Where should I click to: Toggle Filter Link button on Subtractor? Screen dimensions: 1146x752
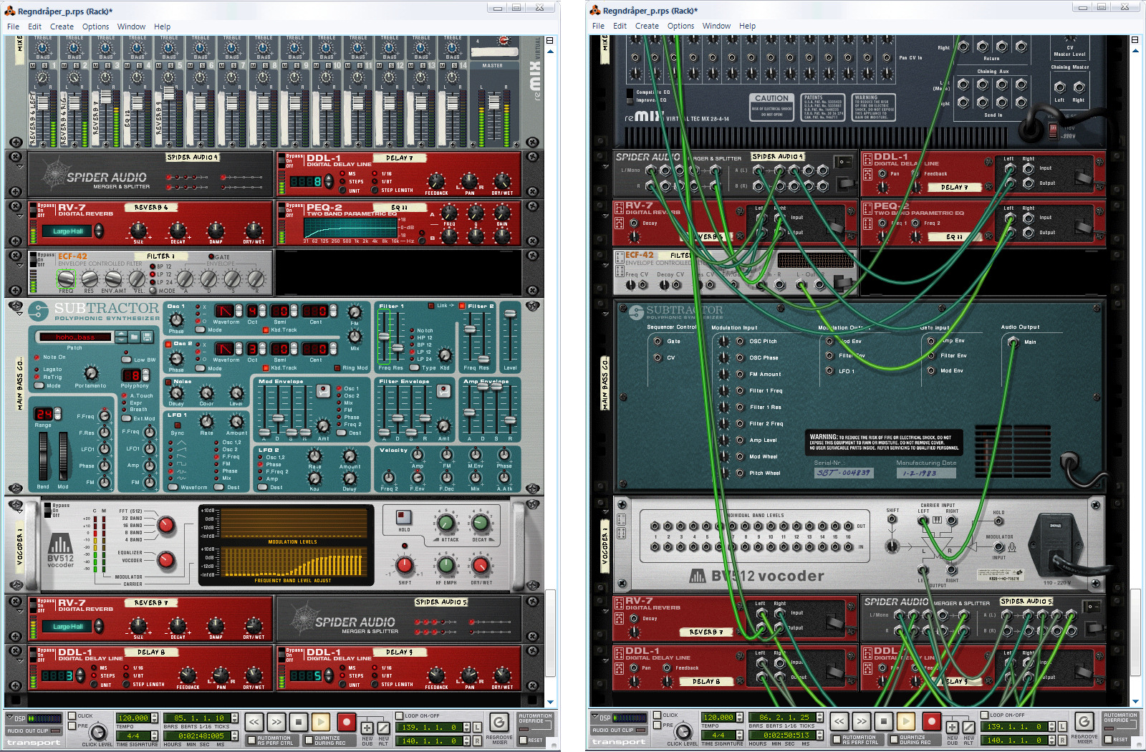[431, 306]
